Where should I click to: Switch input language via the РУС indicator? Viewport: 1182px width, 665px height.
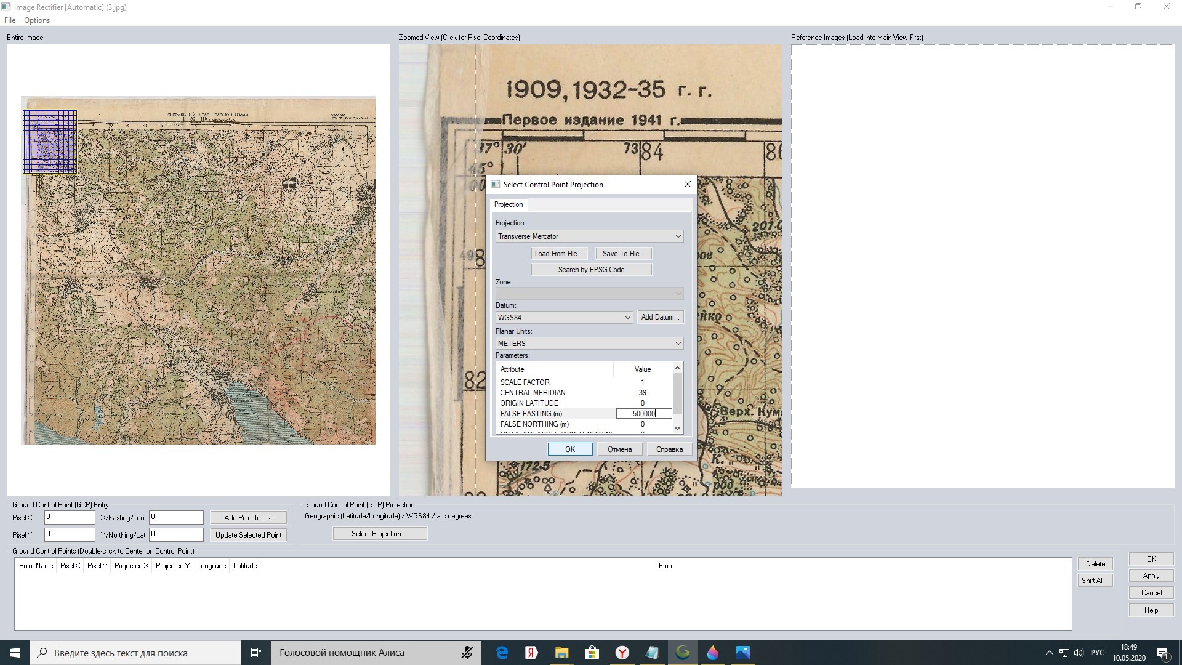click(x=1097, y=653)
